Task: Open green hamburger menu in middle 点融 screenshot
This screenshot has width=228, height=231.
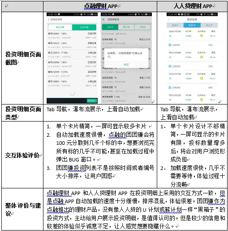Action: point(103,19)
